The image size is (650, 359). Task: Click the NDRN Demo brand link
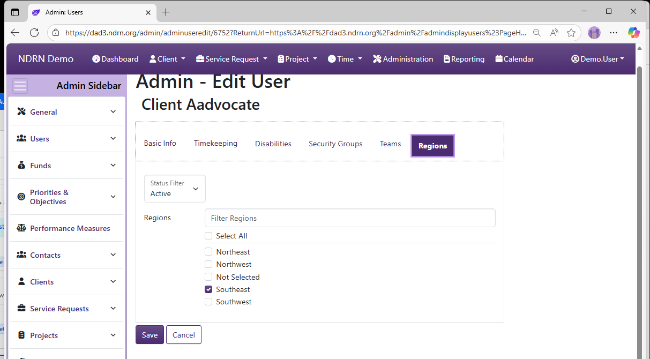point(46,59)
